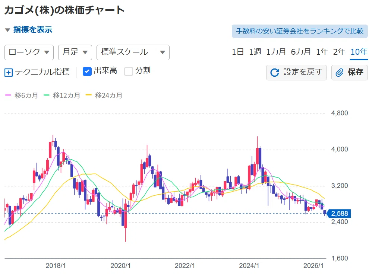Click the yellow 移24カ月 legend swatch
369x278 pixels.
[88, 95]
